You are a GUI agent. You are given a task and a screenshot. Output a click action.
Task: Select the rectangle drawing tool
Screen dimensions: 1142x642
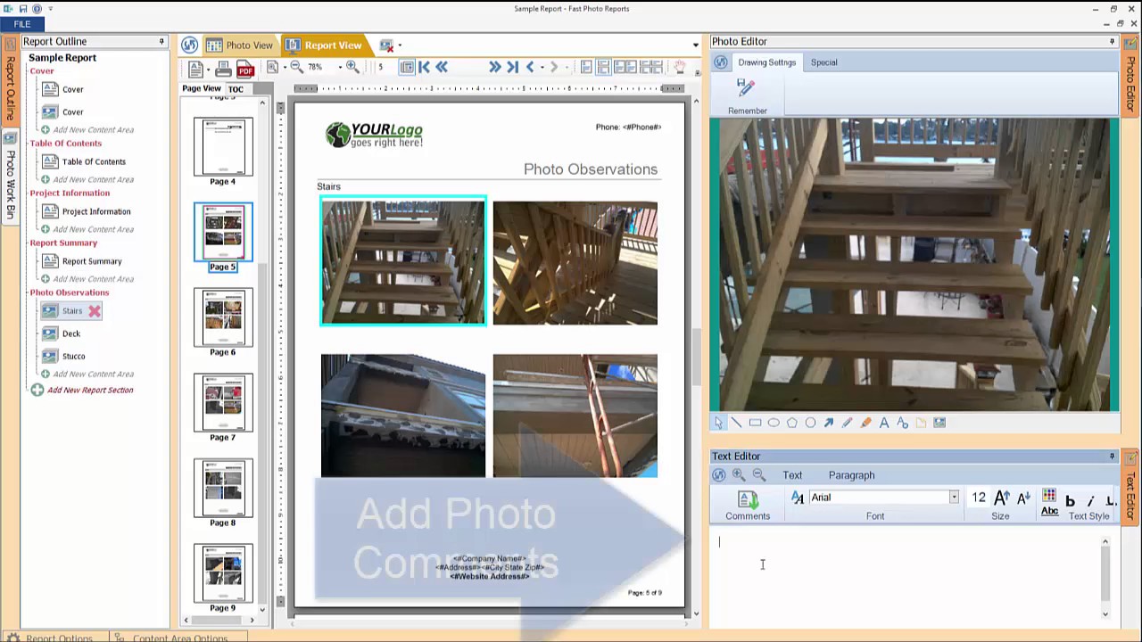point(755,423)
